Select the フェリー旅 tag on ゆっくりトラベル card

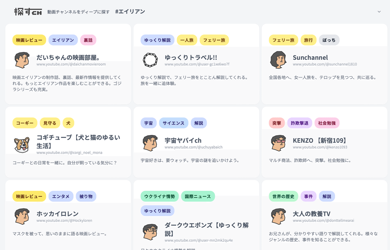214,40
